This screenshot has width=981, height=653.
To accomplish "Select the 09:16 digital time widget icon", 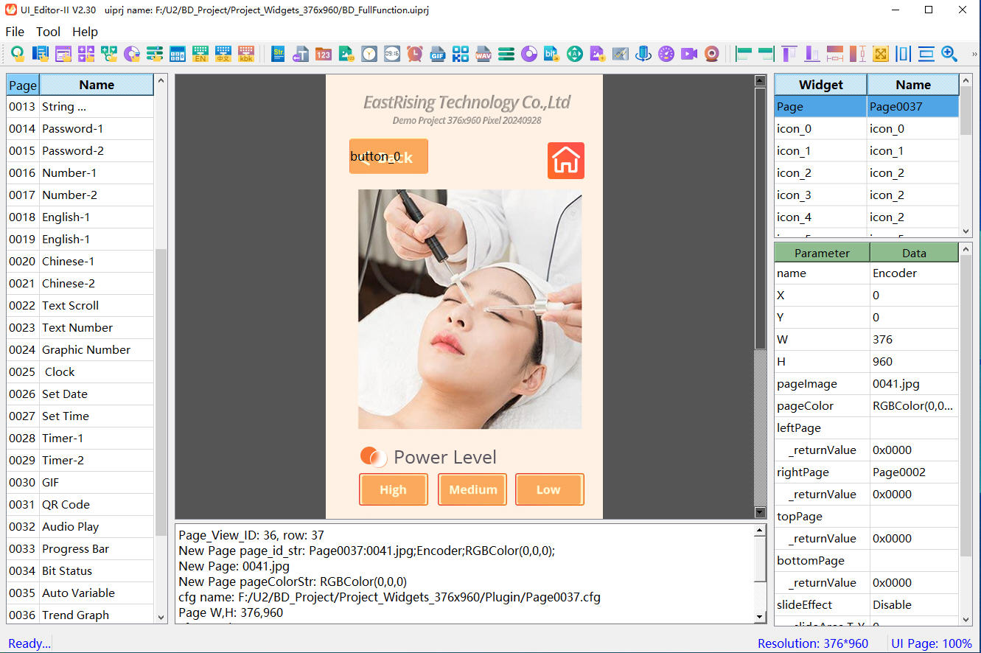I will pyautogui.click(x=392, y=54).
